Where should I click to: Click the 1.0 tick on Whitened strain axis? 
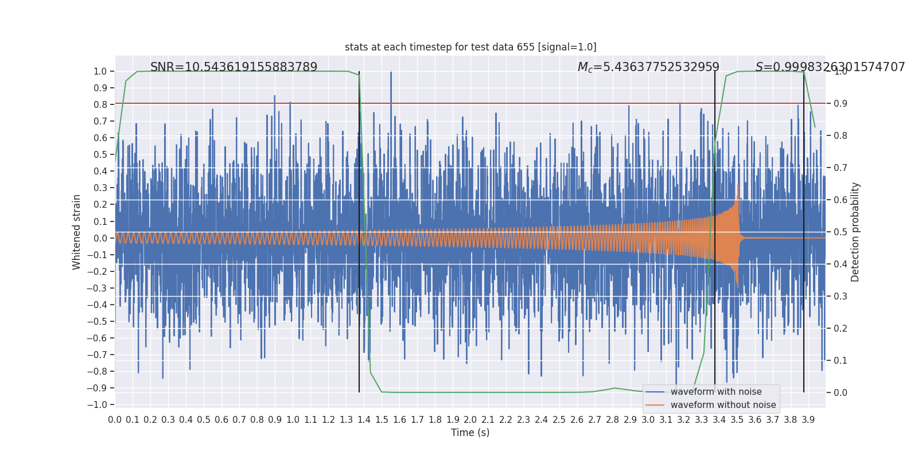(x=100, y=72)
